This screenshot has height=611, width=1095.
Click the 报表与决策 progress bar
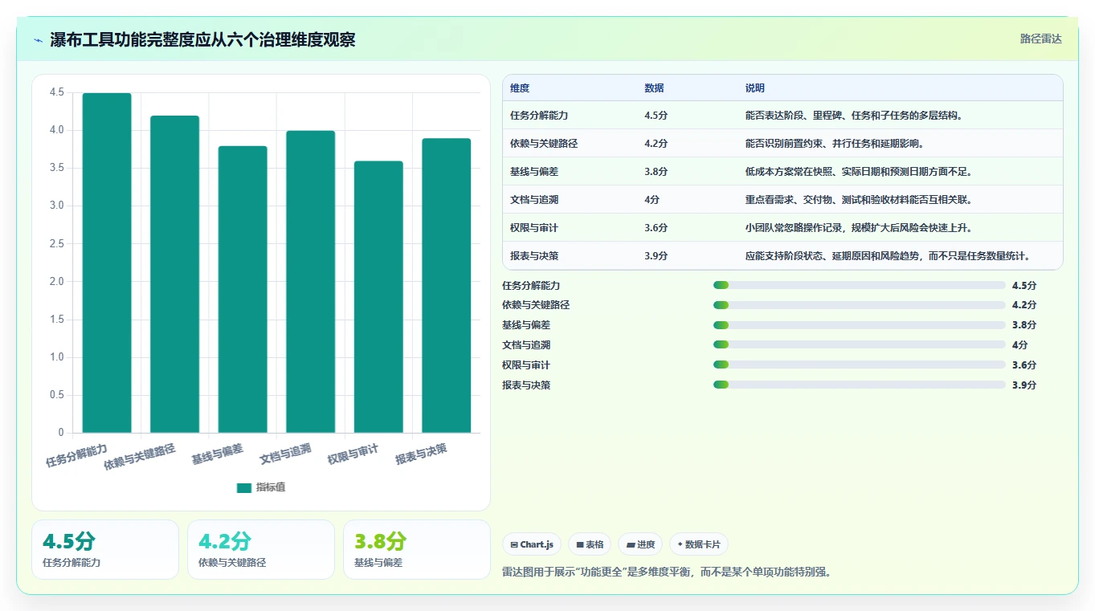[x=860, y=385]
